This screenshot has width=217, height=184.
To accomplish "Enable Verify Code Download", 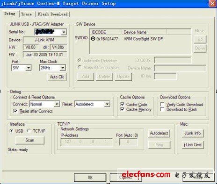I will point(162,104).
